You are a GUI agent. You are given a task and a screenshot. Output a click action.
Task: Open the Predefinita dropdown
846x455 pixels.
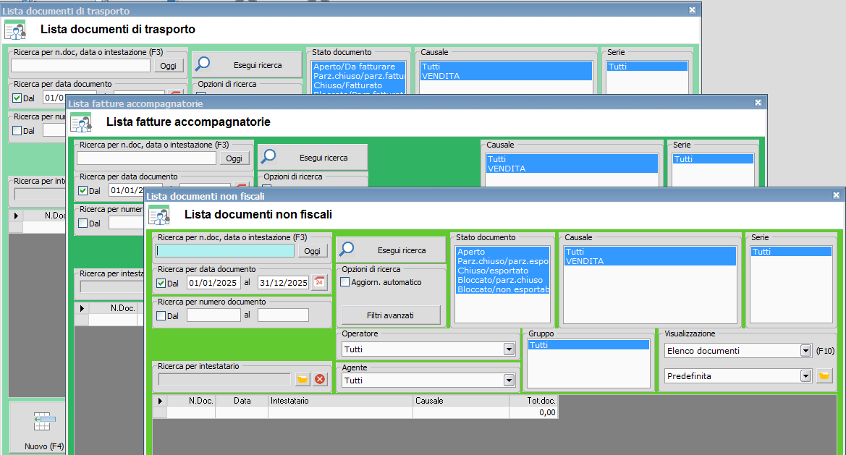coord(805,375)
